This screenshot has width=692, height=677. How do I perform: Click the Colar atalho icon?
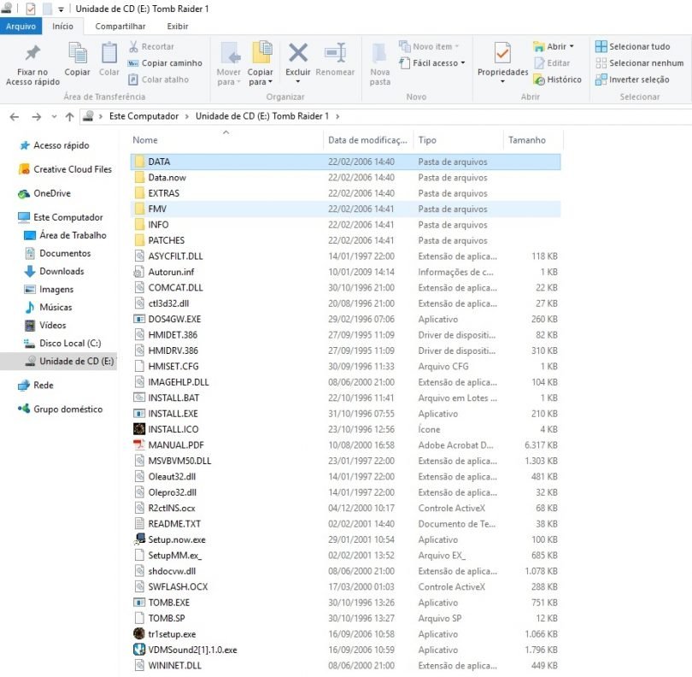click(x=167, y=79)
